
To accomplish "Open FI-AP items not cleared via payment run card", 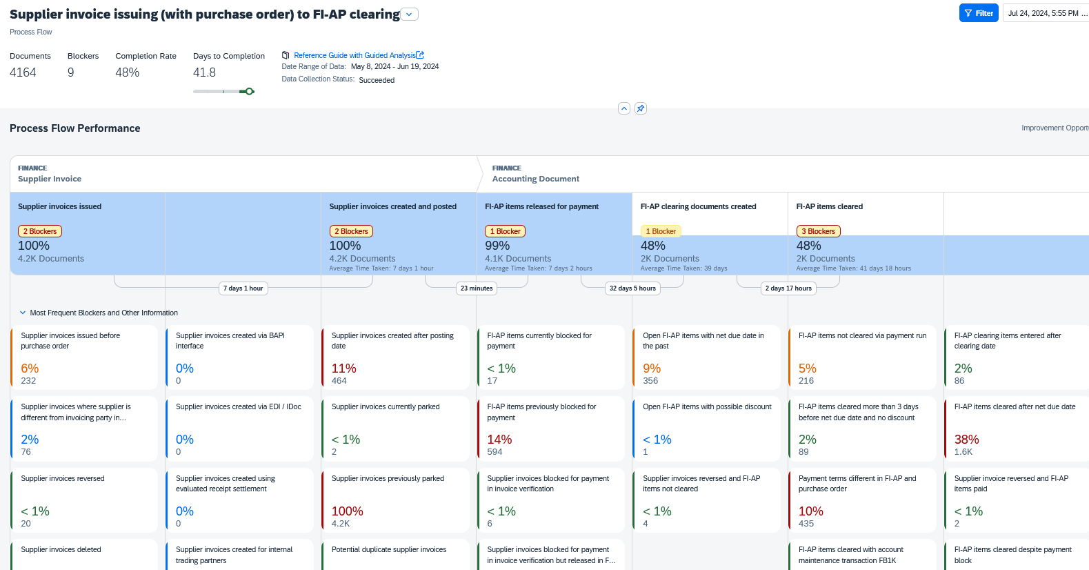I will tap(863, 357).
